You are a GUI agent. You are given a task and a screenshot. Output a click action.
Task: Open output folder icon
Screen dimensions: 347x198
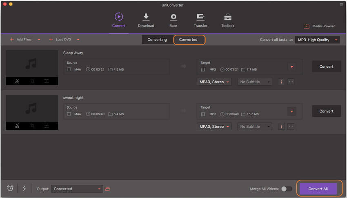(107, 189)
